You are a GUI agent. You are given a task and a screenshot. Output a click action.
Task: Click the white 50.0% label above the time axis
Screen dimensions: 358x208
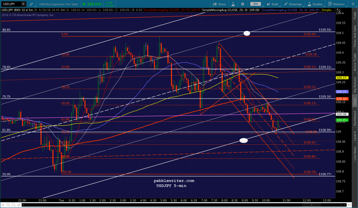(x=6, y=174)
